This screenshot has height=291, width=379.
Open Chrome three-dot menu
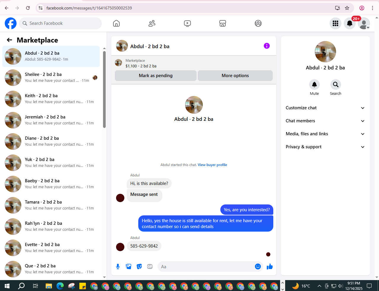pyautogui.click(x=372, y=8)
